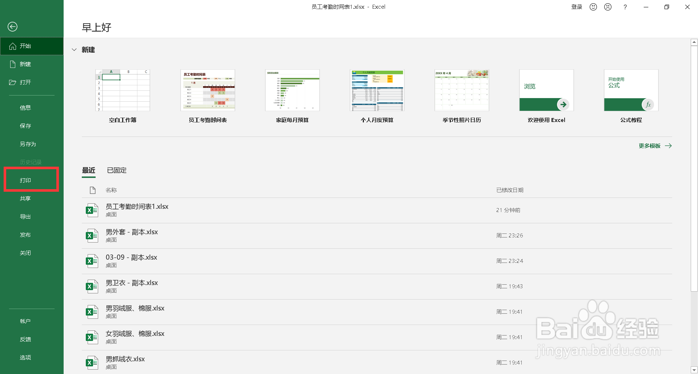Select 发布 in the sidebar
Screen dimensions: 698x374
32,235
